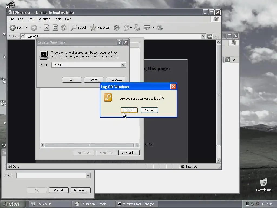The image size is (277, 208).
Task: Click the Task Manager horizontal scrollbar thumb
Action: tap(89, 145)
